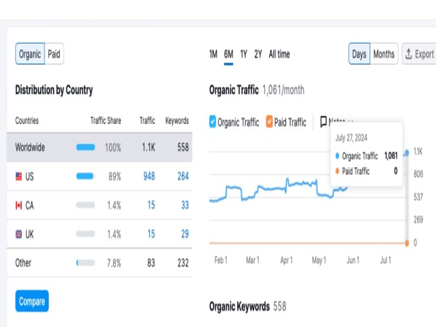Disable the Organic Traffic checkbox
Image resolution: width=436 pixels, height=327 pixels.
click(212, 122)
